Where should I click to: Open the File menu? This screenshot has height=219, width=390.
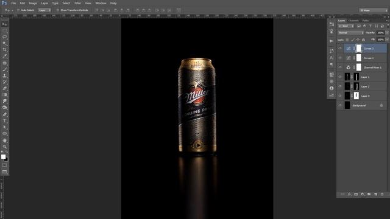(13, 3)
